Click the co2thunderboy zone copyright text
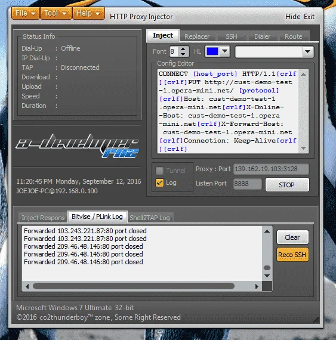This screenshot has width=336, height=340. pos(98,317)
